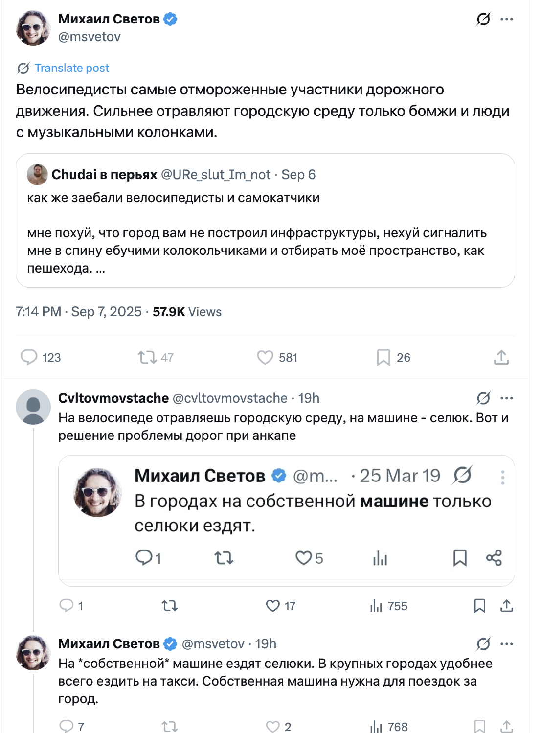Image resolution: width=541 pixels, height=733 pixels.
Task: Open the @msvetov handle in post header
Action: tap(90, 37)
